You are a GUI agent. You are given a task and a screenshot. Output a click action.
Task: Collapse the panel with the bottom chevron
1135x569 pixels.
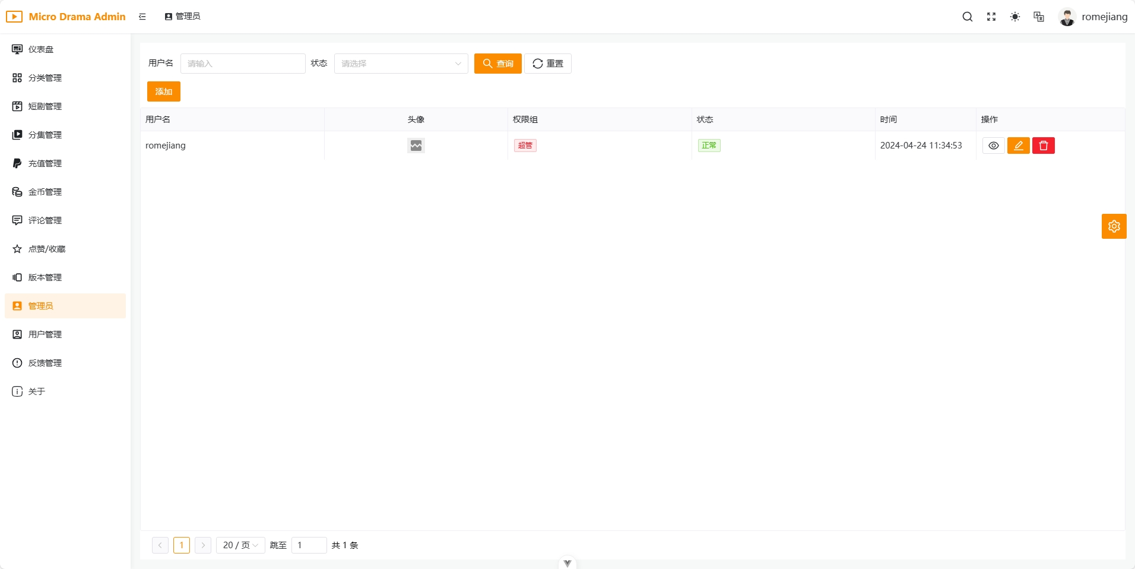[567, 562]
